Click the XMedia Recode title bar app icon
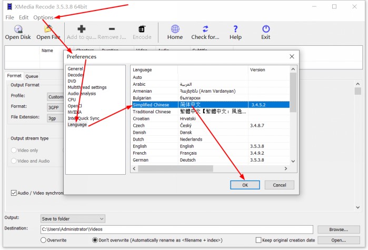368x250 pixels. coord(9,6)
